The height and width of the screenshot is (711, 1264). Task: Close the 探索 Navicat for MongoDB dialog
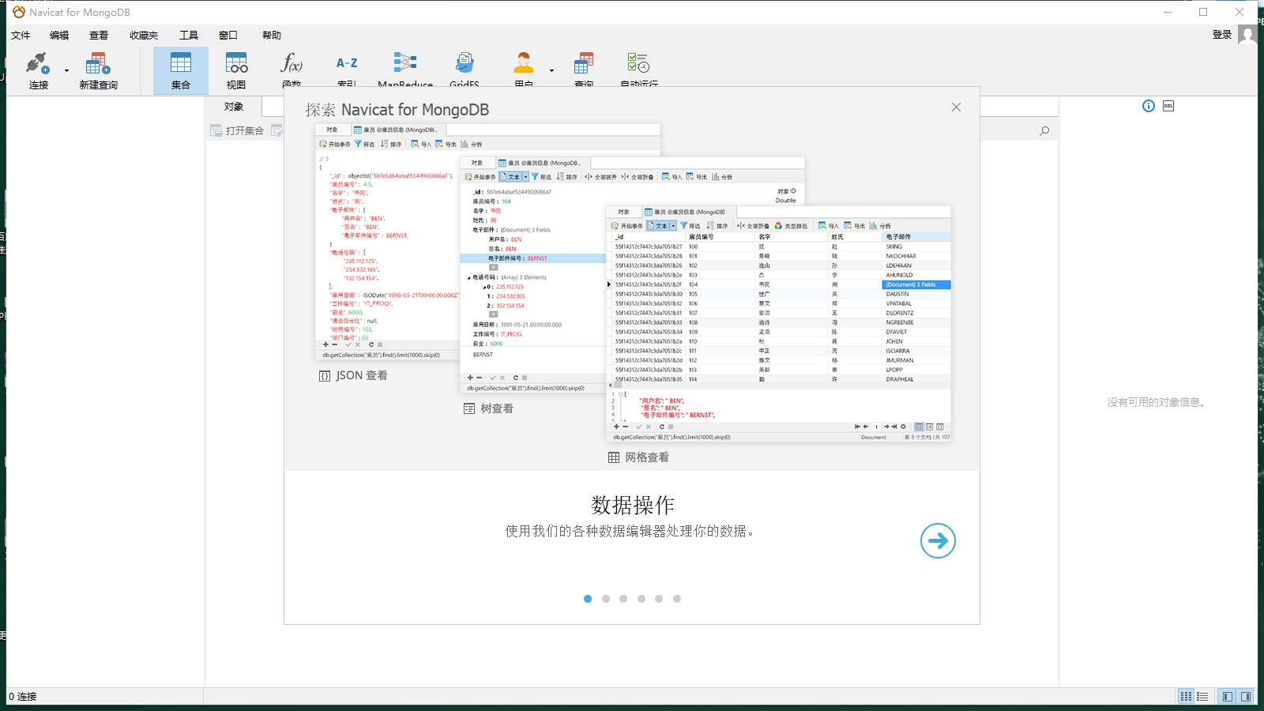[x=956, y=107]
